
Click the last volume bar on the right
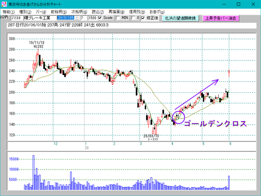(229, 183)
